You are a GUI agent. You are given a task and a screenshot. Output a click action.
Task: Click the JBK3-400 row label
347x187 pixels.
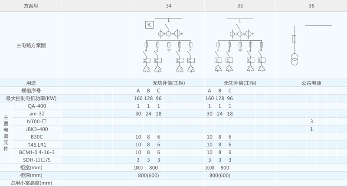[x=37, y=129]
